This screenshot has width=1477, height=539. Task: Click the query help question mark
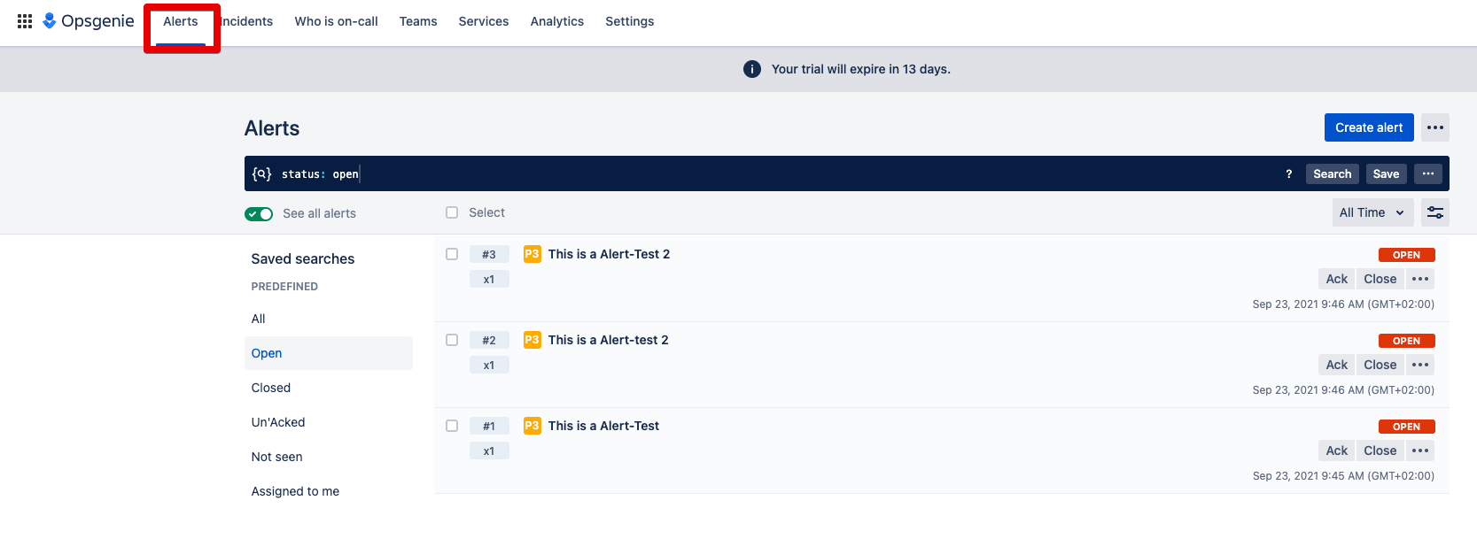(x=1288, y=174)
